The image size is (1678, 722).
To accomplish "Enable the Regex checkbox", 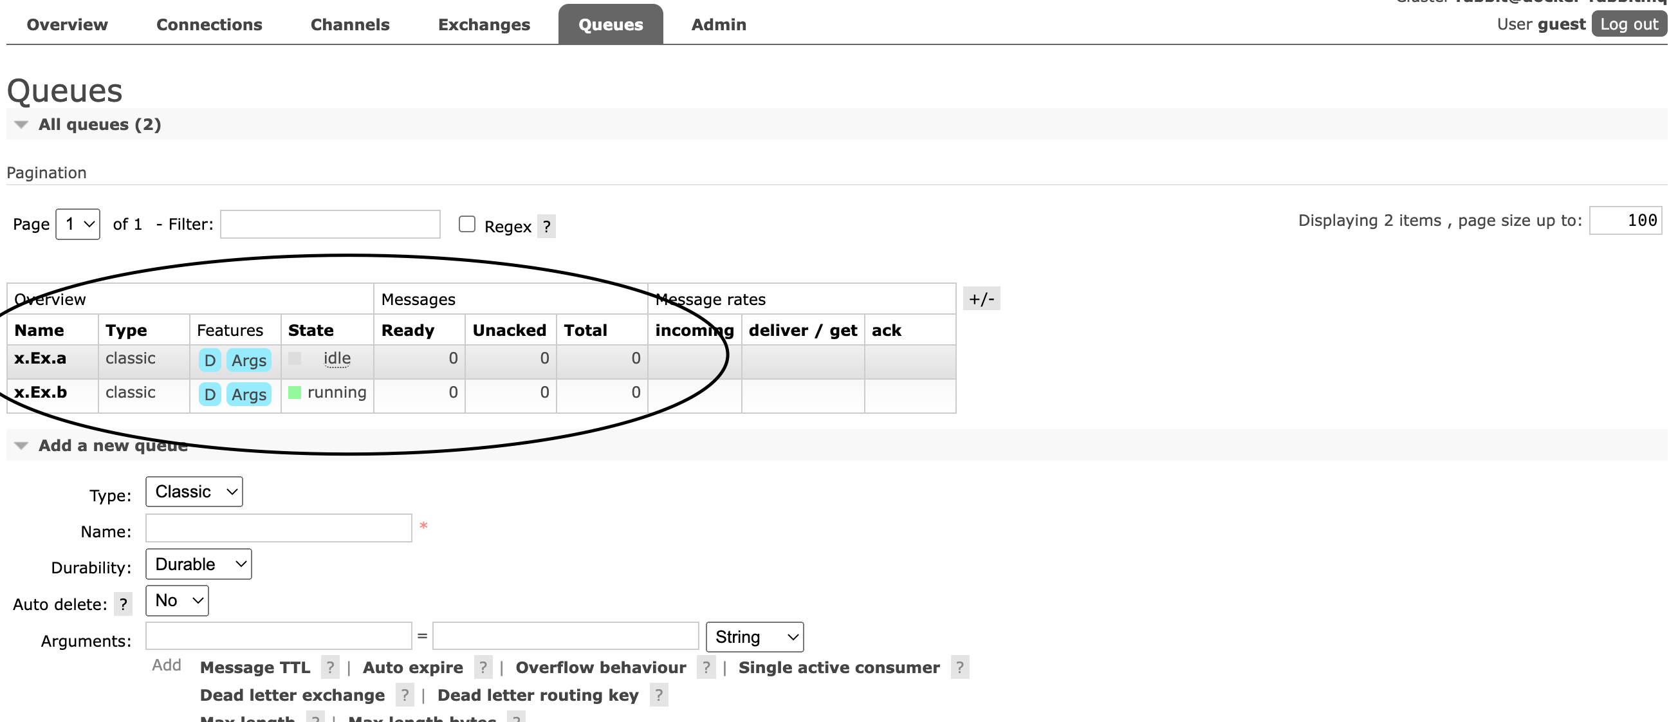I will [467, 224].
